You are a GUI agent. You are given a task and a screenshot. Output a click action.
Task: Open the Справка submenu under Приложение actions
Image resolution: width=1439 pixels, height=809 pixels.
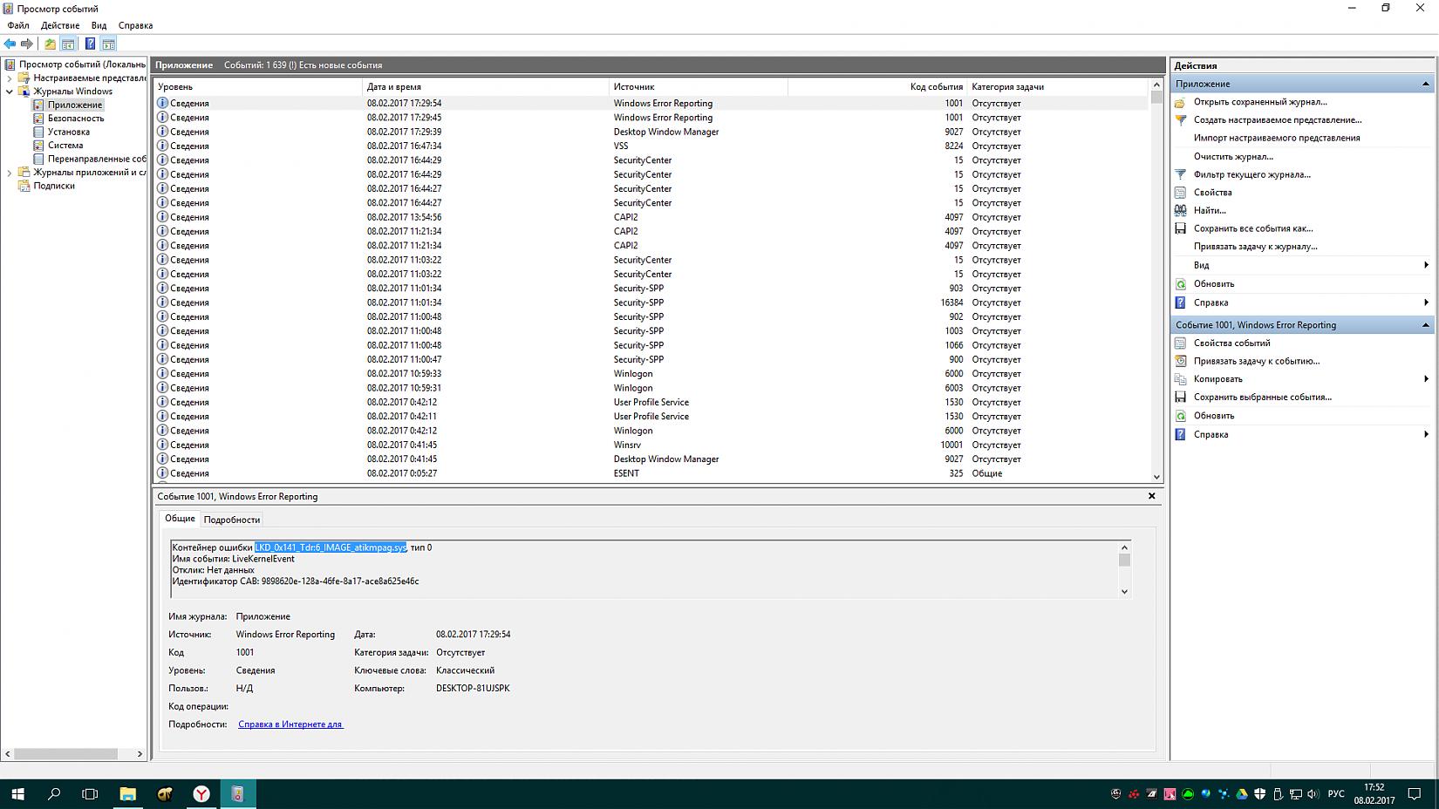click(x=1426, y=303)
